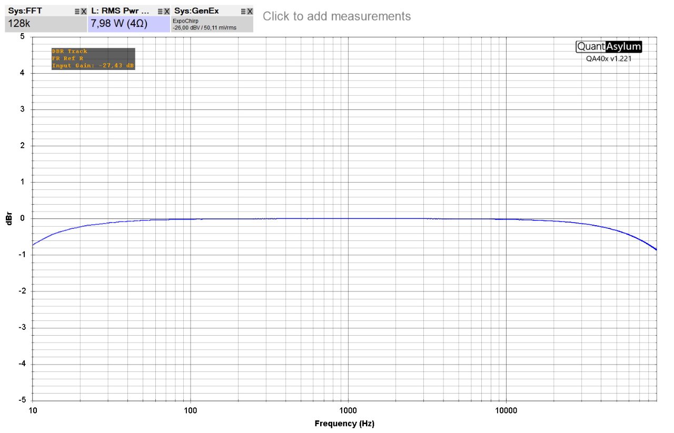Click the 128k FFT size value
This screenshot has width=674, height=433.
click(19, 24)
